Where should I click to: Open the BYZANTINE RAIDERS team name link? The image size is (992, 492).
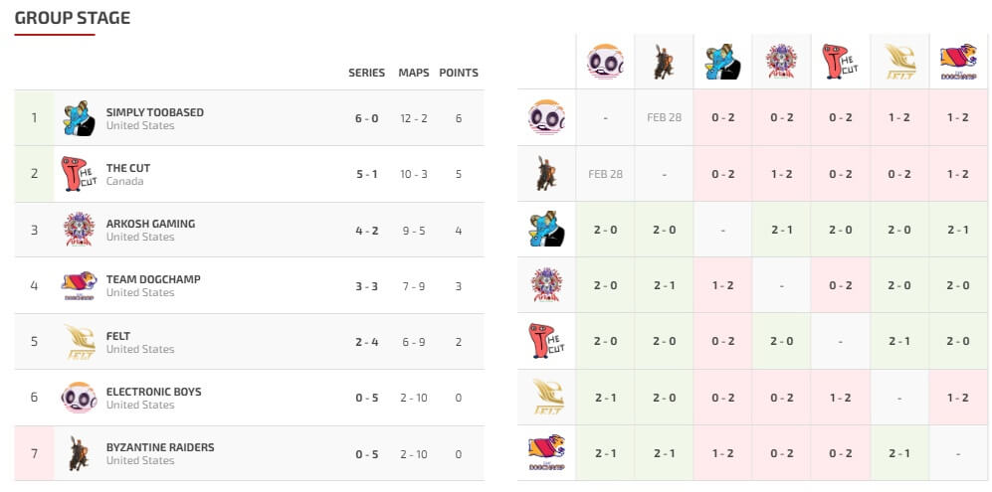(159, 447)
